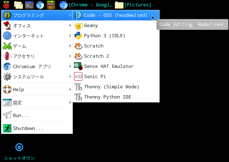
Task: Open Chromium browser launcher icon
Action: tap(40, 5)
